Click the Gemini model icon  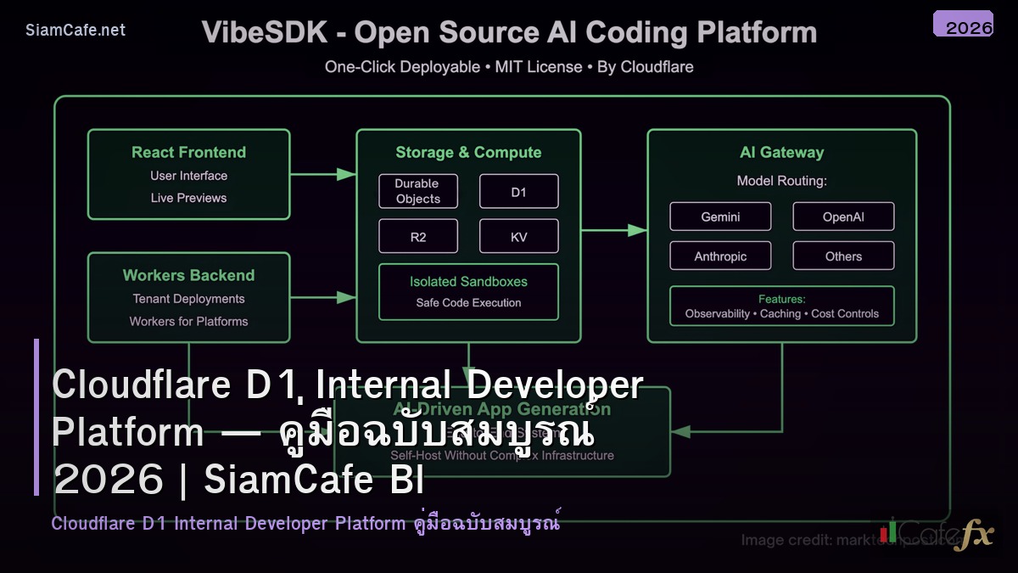click(x=720, y=216)
